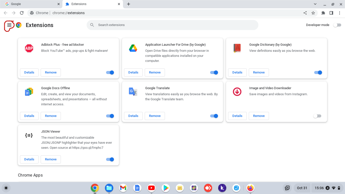The width and height of the screenshot is (345, 194).
Task: Open Details for Google Dictionary
Action: [x=237, y=72]
